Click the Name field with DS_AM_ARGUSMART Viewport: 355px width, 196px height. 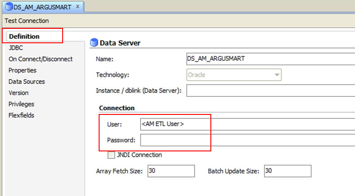click(x=271, y=59)
